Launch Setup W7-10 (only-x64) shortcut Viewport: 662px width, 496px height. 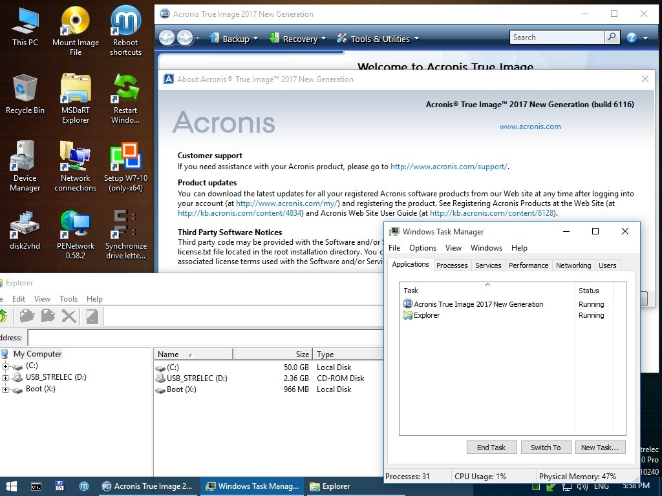tap(125, 167)
